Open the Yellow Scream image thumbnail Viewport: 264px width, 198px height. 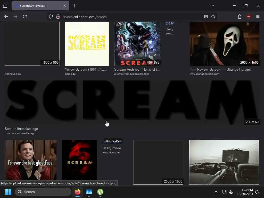pyautogui.click(x=87, y=44)
